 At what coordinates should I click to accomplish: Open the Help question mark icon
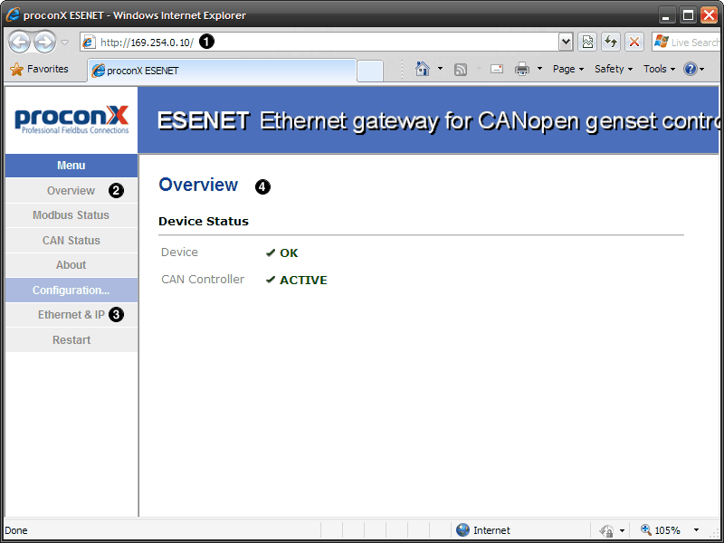tap(690, 69)
